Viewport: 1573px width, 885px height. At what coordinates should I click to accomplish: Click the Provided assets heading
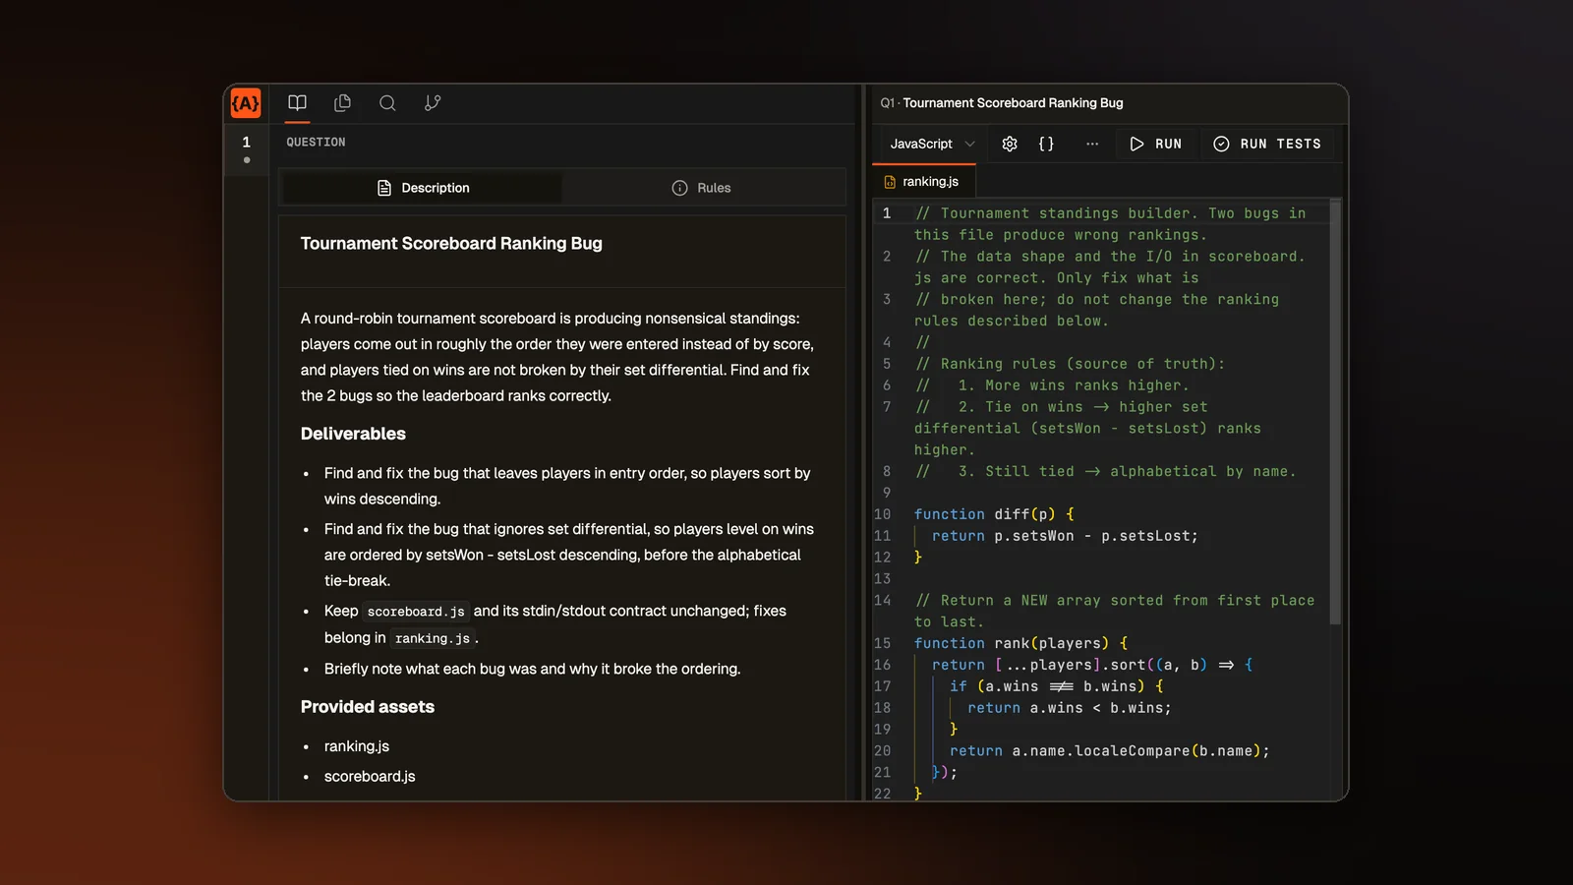click(368, 707)
